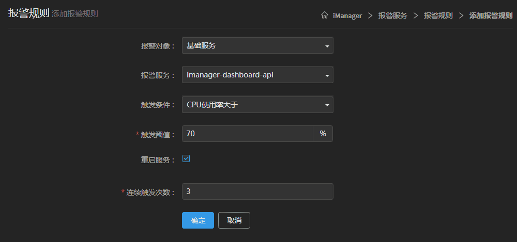Viewport: 517px width, 242px height.
Task: Click the 报警规则 page title heading
Action: [28, 13]
